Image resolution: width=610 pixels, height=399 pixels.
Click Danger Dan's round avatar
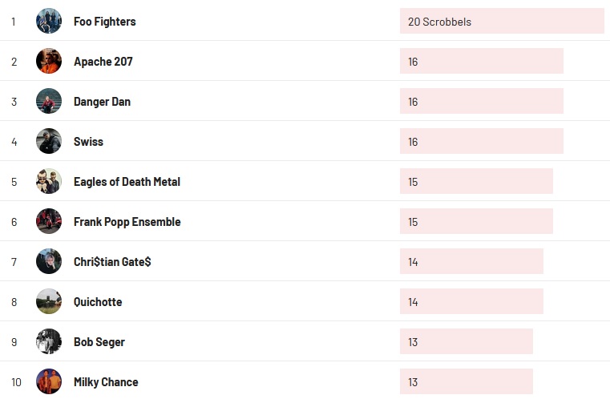[x=49, y=102]
